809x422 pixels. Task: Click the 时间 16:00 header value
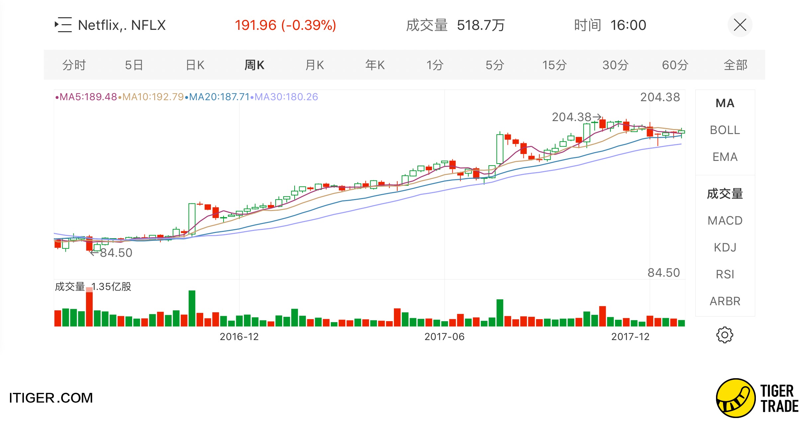(610, 25)
